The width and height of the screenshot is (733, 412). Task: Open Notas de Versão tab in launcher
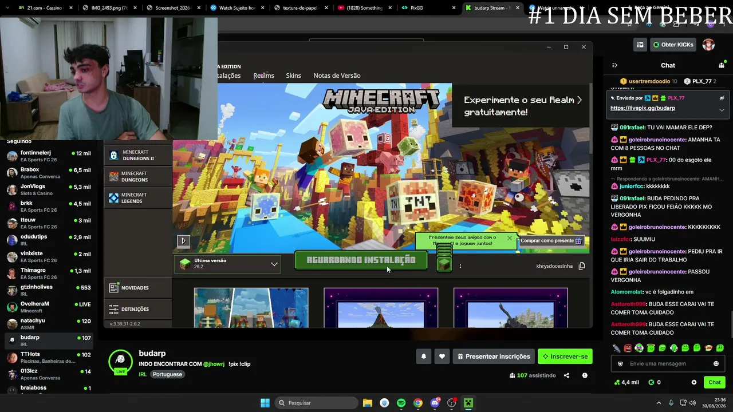coord(337,76)
